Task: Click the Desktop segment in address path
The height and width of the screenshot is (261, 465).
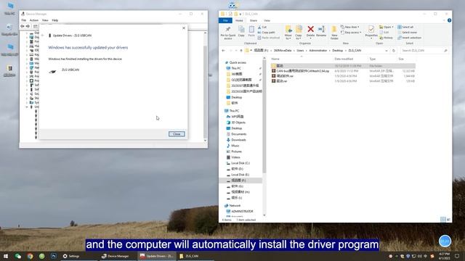Action: click(337, 51)
